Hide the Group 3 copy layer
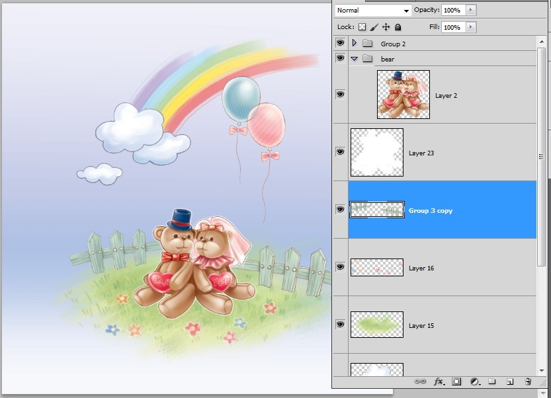This screenshot has width=551, height=398. pyautogui.click(x=340, y=210)
